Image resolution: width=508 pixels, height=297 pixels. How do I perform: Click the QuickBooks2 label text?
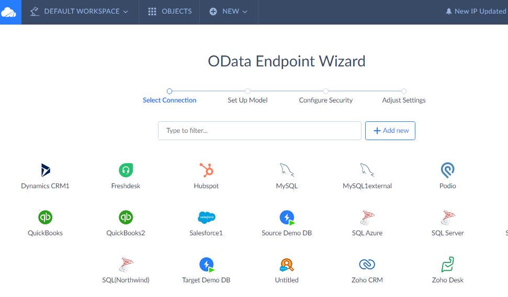(126, 233)
